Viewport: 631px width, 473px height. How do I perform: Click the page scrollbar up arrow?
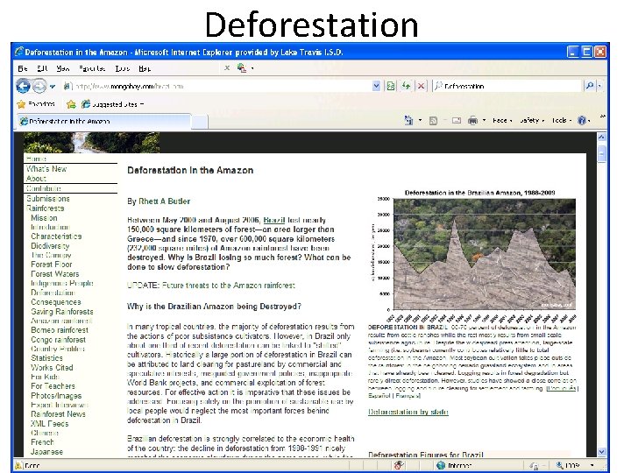[x=601, y=137]
